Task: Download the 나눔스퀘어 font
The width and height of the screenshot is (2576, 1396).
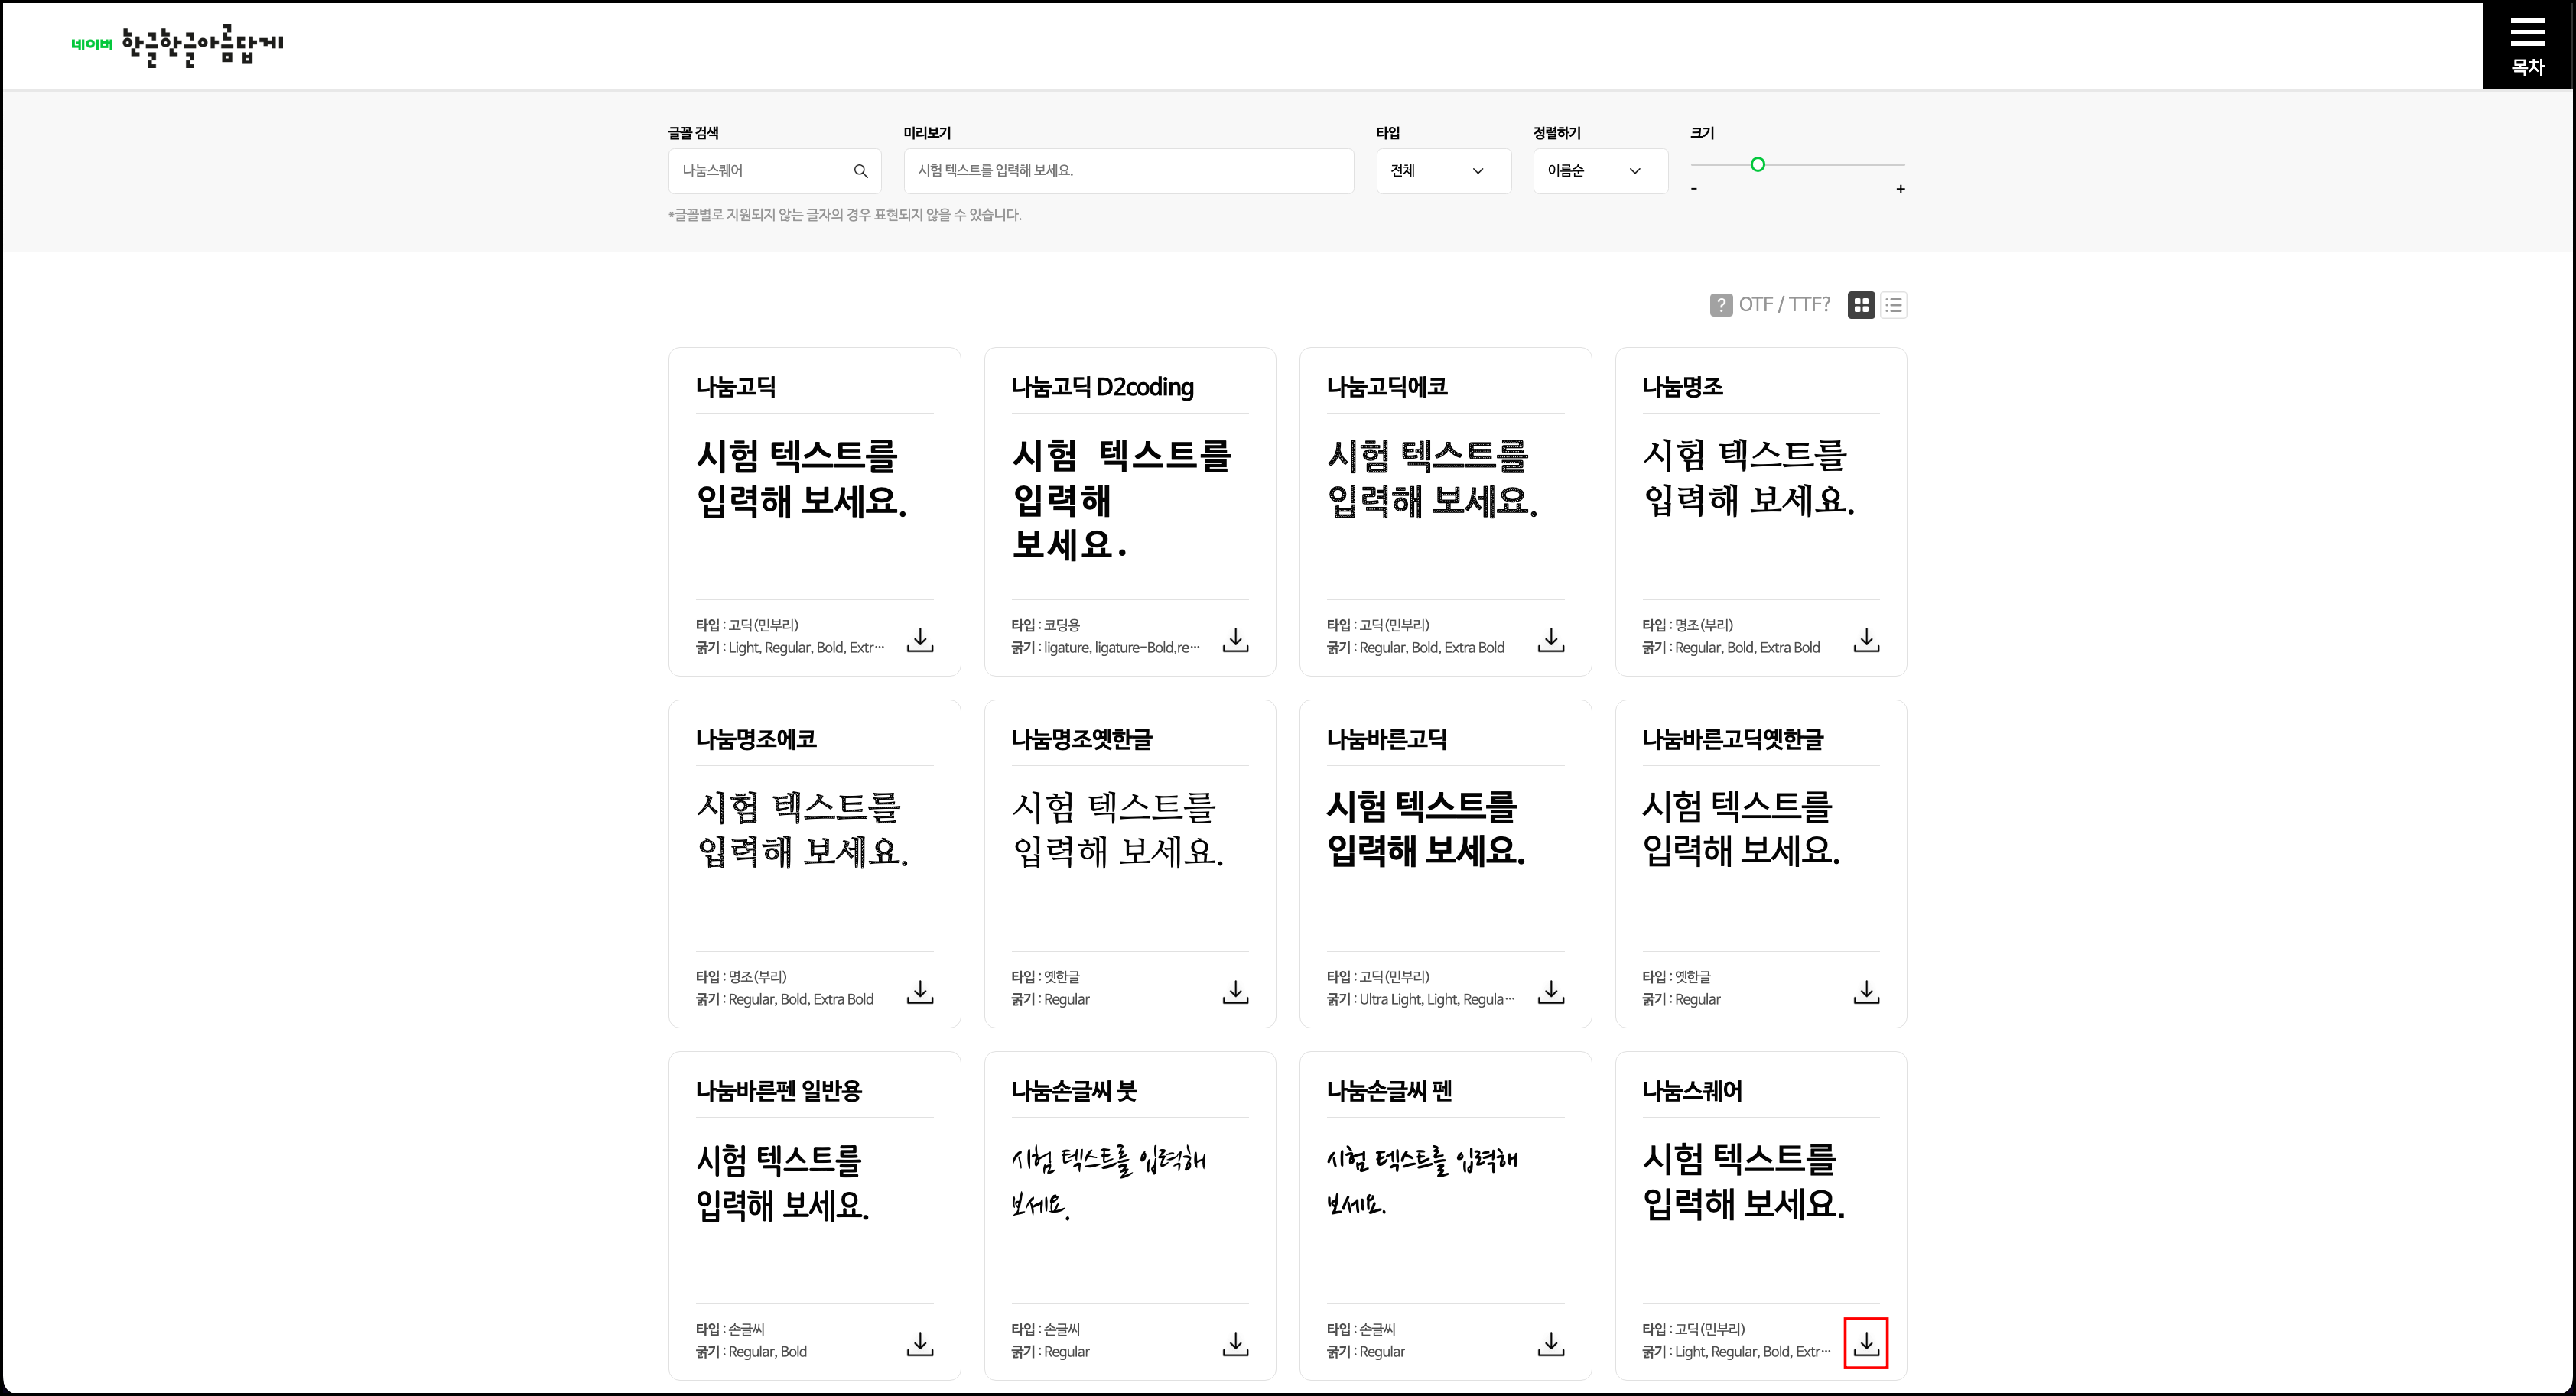Action: [x=1866, y=1344]
